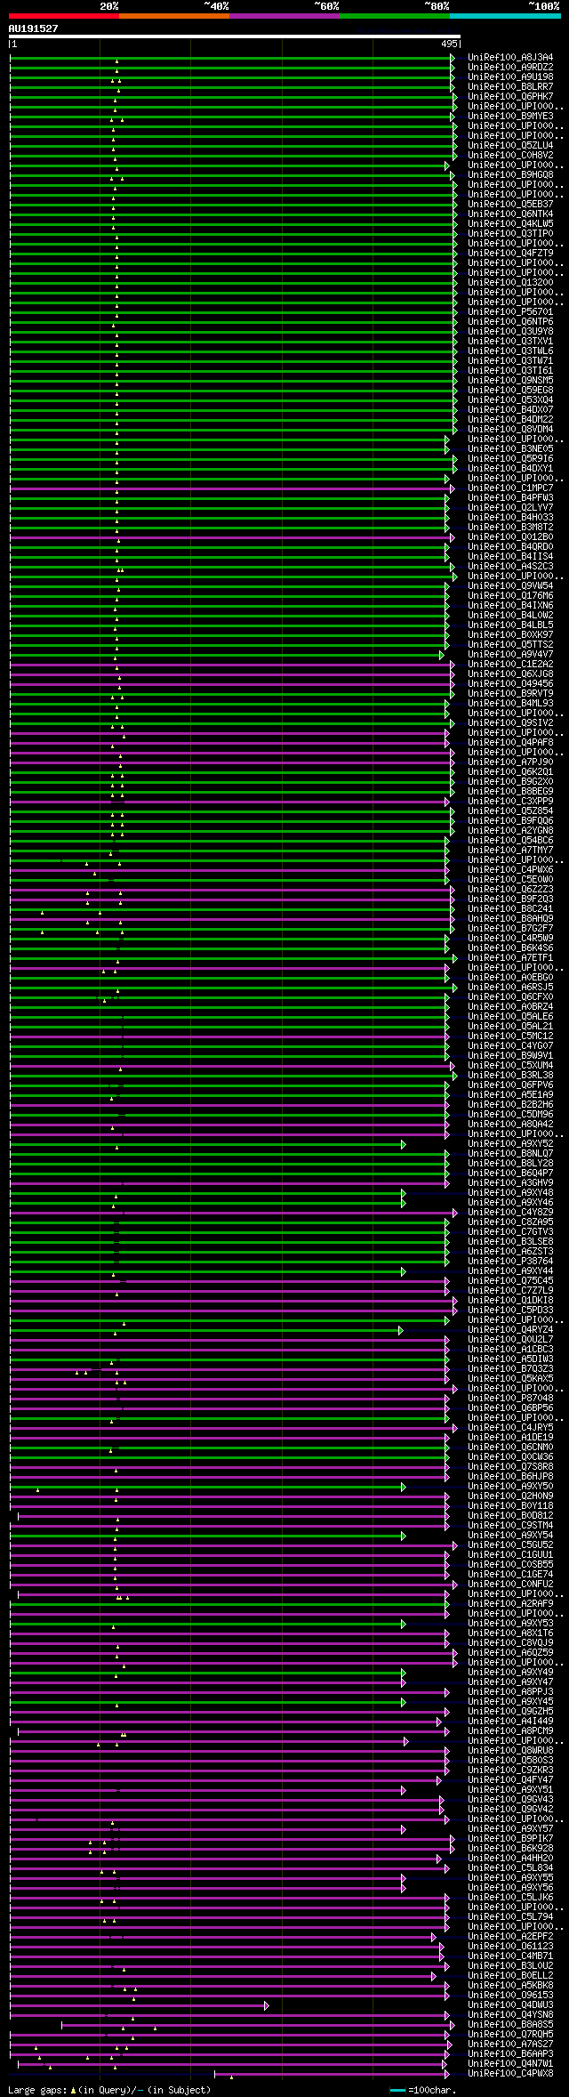Click the UniRef100_Q9NSM5 label

coord(510,380)
